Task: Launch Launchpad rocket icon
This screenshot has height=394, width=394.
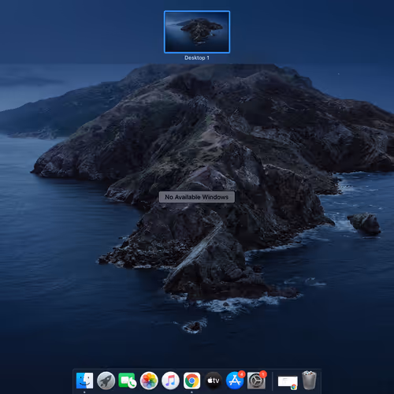Action: tap(106, 381)
